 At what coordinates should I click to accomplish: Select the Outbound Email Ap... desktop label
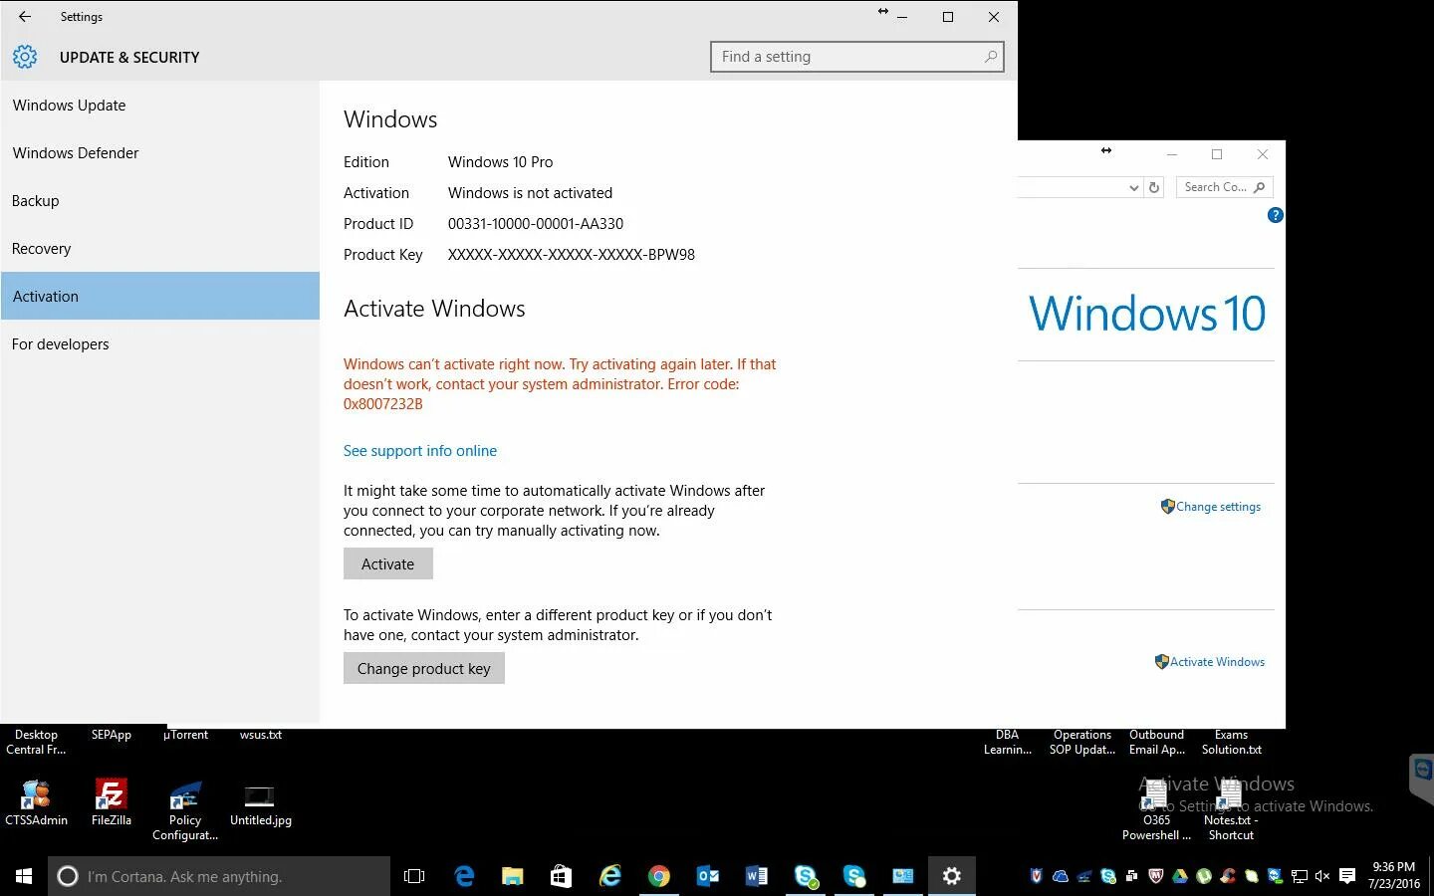click(1157, 743)
